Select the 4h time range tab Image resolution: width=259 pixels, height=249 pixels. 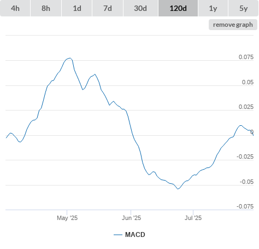click(x=15, y=8)
